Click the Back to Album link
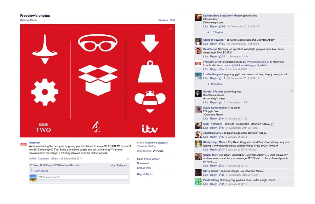This screenshot has height=204, width=315. (x=28, y=20)
